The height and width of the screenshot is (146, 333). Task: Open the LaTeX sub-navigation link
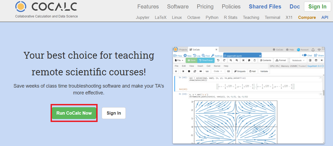[160, 17]
